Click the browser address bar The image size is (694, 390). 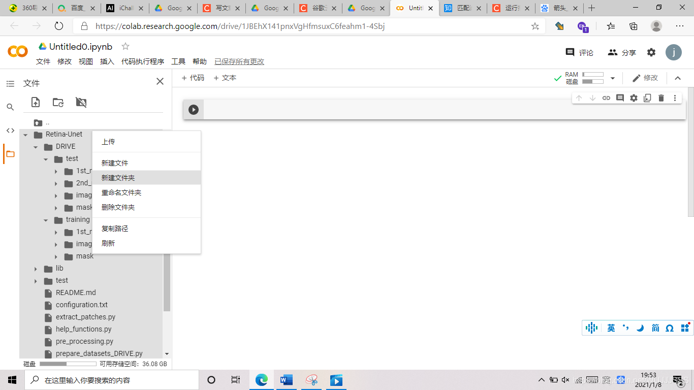pos(310,26)
